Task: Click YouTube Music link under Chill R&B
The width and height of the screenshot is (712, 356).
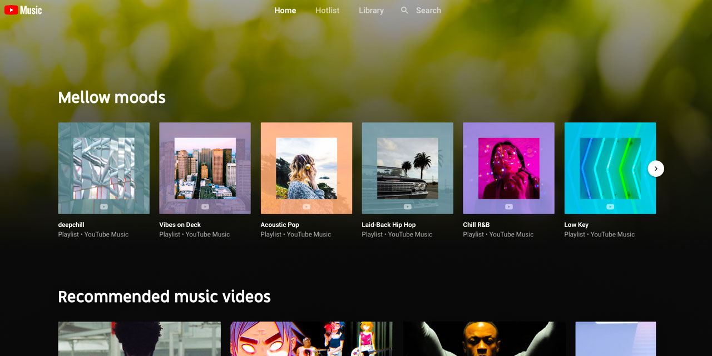Action: [x=511, y=235]
